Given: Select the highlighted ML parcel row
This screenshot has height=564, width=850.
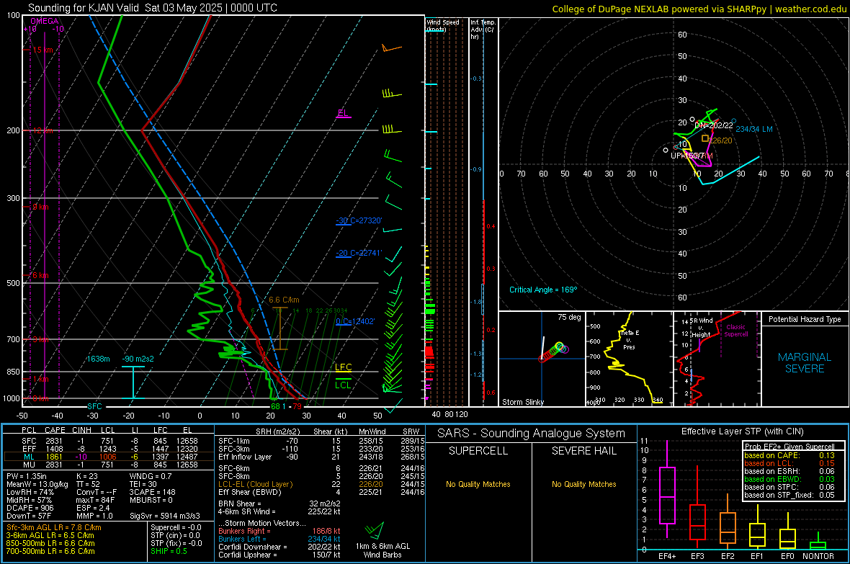Looking at the screenshot, I should pos(109,457).
